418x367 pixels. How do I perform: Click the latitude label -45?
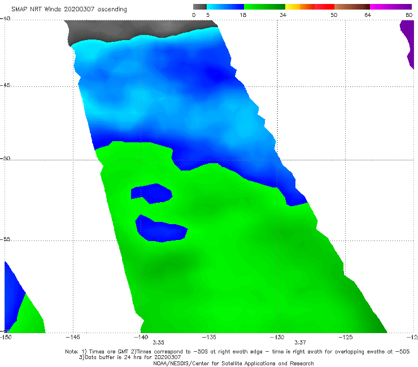click(5, 85)
